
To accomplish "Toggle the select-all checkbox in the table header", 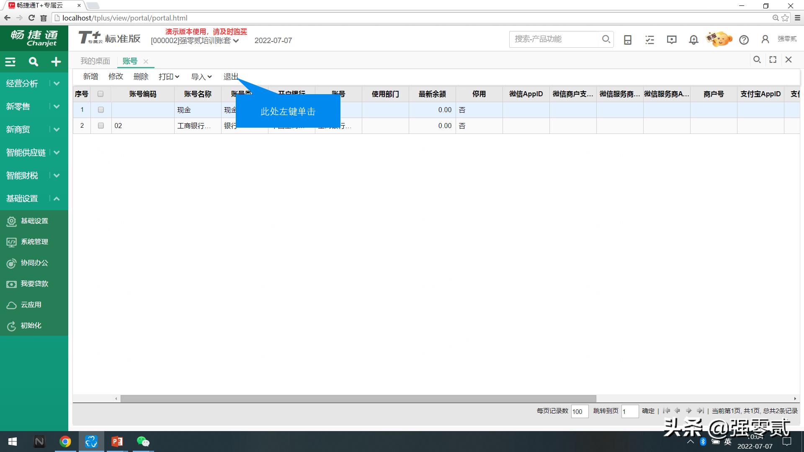I will tap(100, 94).
